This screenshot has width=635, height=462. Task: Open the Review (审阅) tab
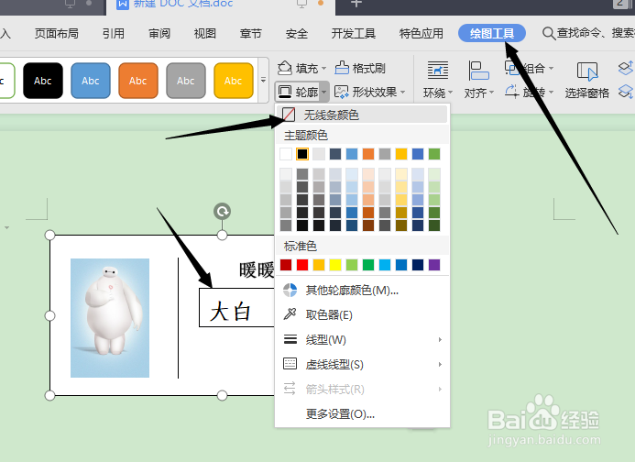159,33
